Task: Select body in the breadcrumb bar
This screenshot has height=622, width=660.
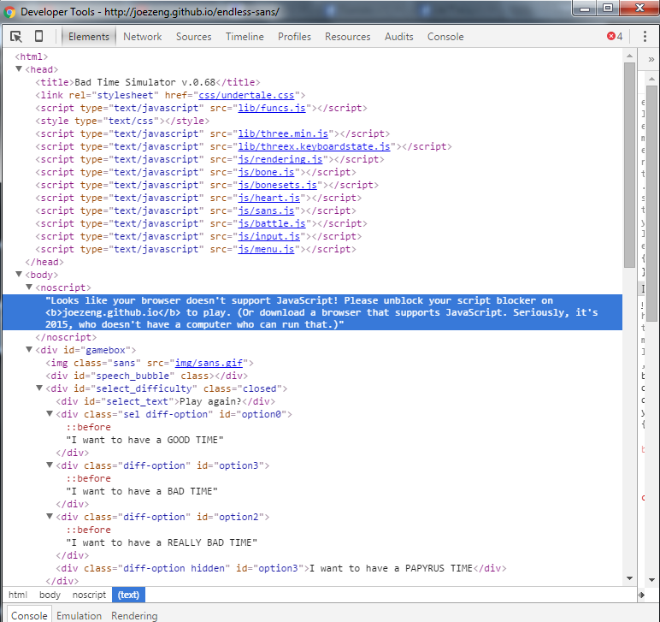Action: 50,595
